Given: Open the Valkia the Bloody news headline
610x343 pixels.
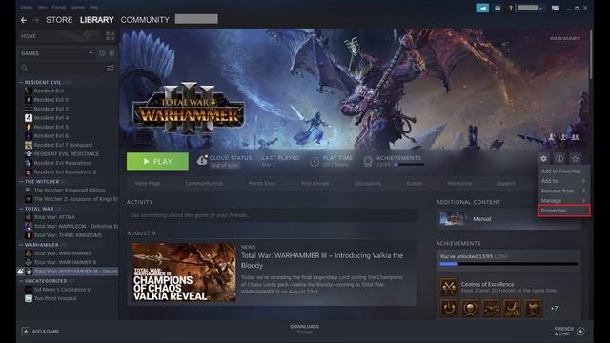Looking at the screenshot, I should pyautogui.click(x=322, y=260).
